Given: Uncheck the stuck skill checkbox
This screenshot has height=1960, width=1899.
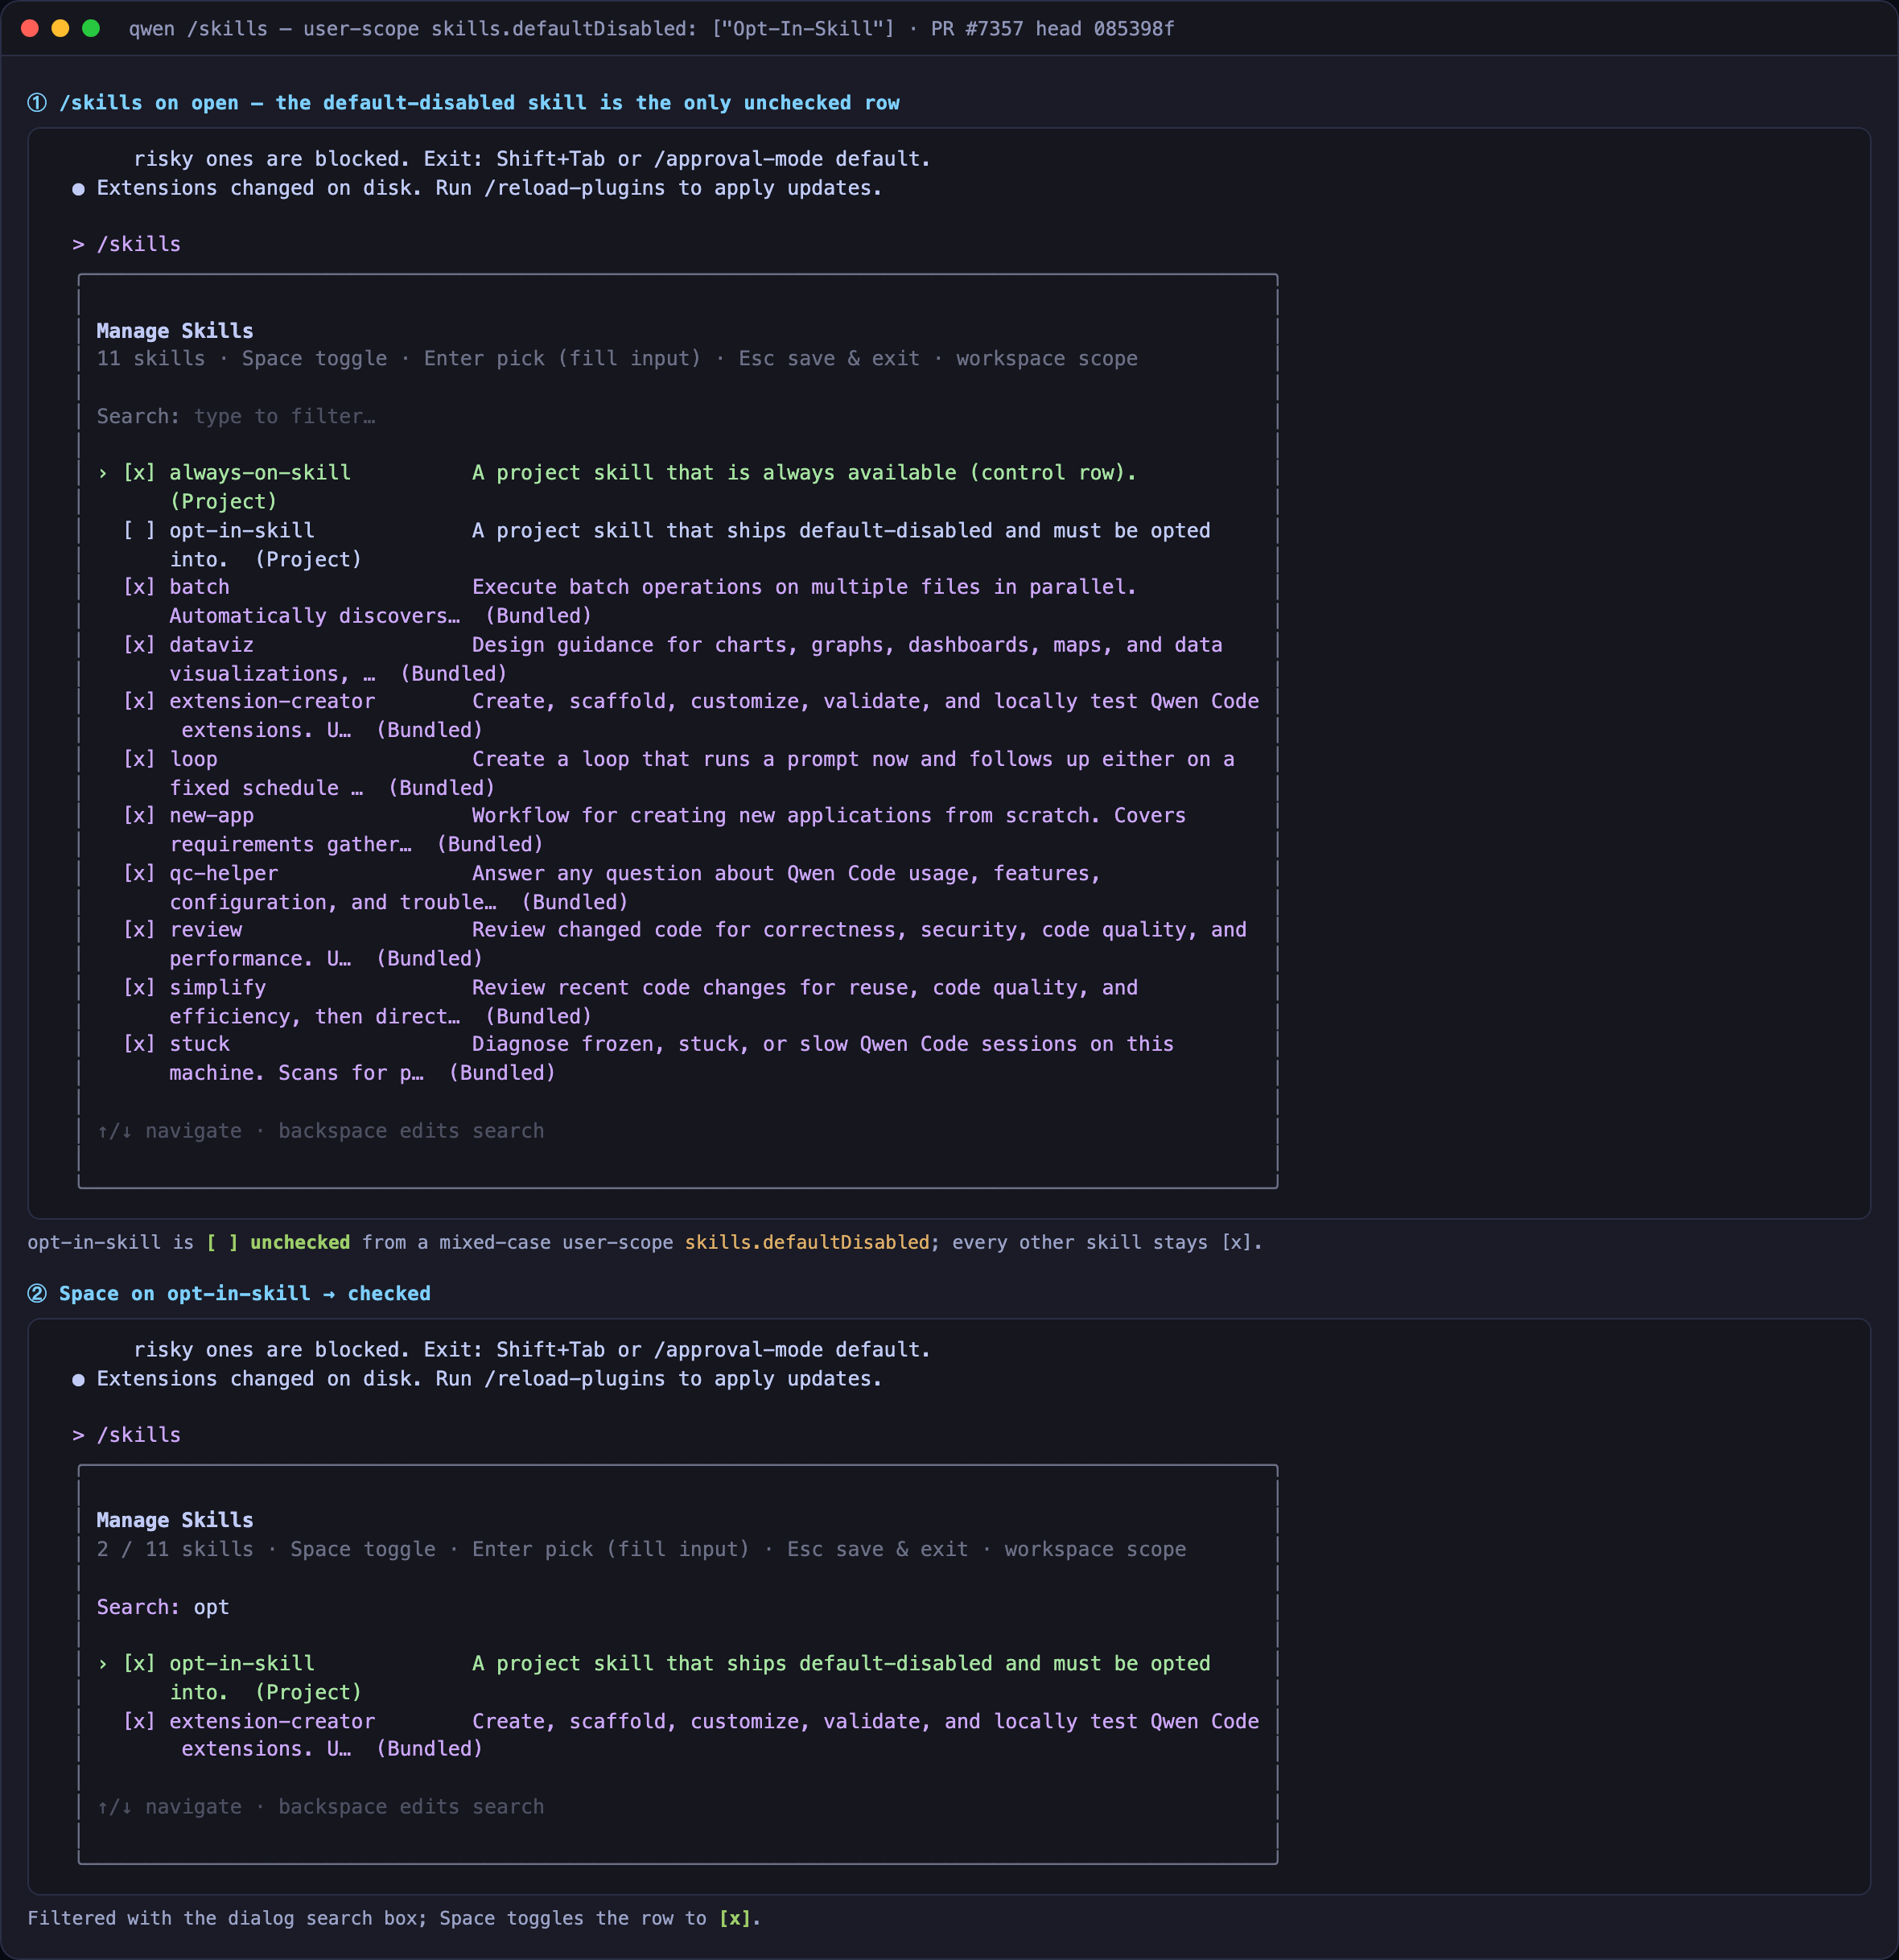Looking at the screenshot, I should point(139,1044).
